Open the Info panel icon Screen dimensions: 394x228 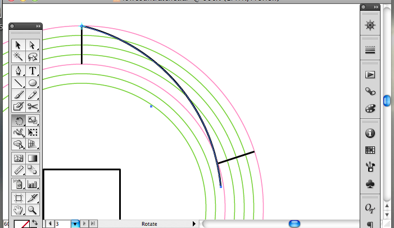pos(370,133)
